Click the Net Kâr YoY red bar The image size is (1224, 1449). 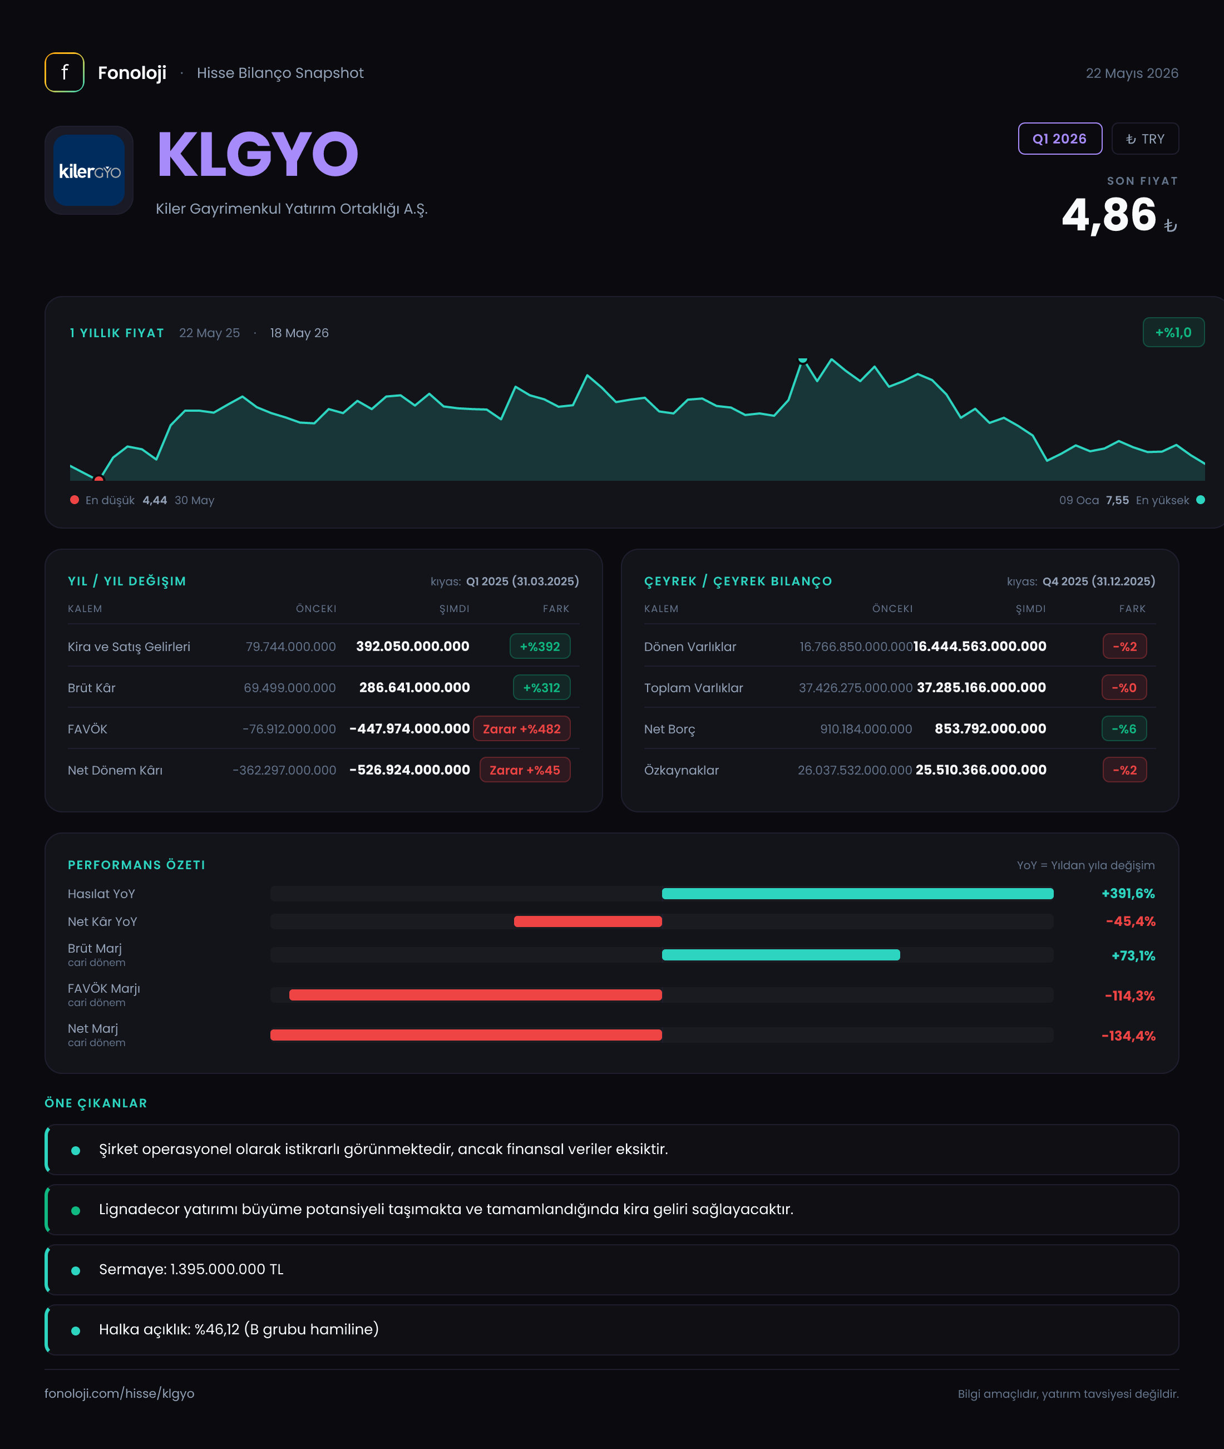click(x=588, y=921)
